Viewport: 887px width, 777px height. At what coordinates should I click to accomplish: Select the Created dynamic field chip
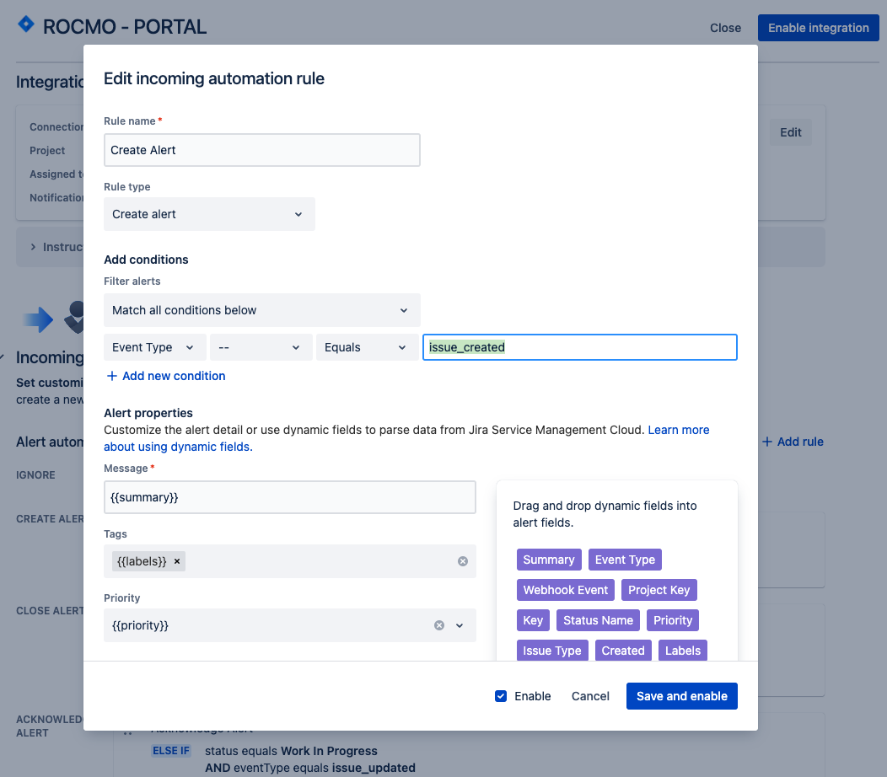(623, 651)
